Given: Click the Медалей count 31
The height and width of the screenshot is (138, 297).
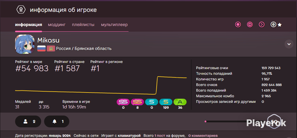Looking at the screenshot, I should coord(17,107).
